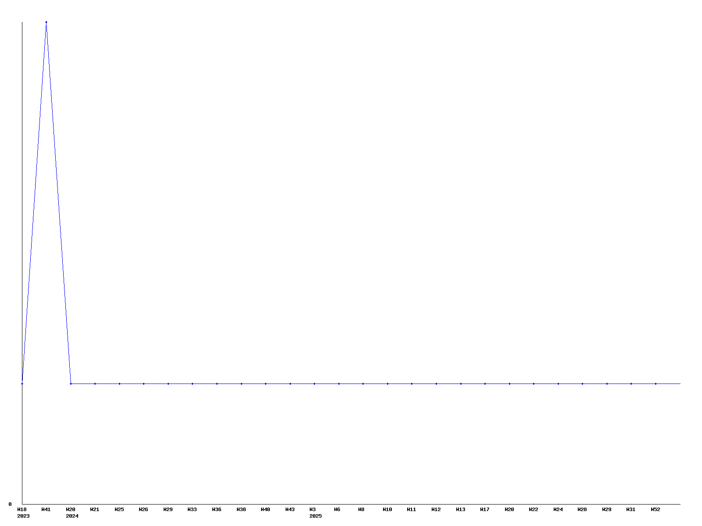This screenshot has width=702, height=526.
Task: Select the data point above W24
Action: [x=558, y=384]
